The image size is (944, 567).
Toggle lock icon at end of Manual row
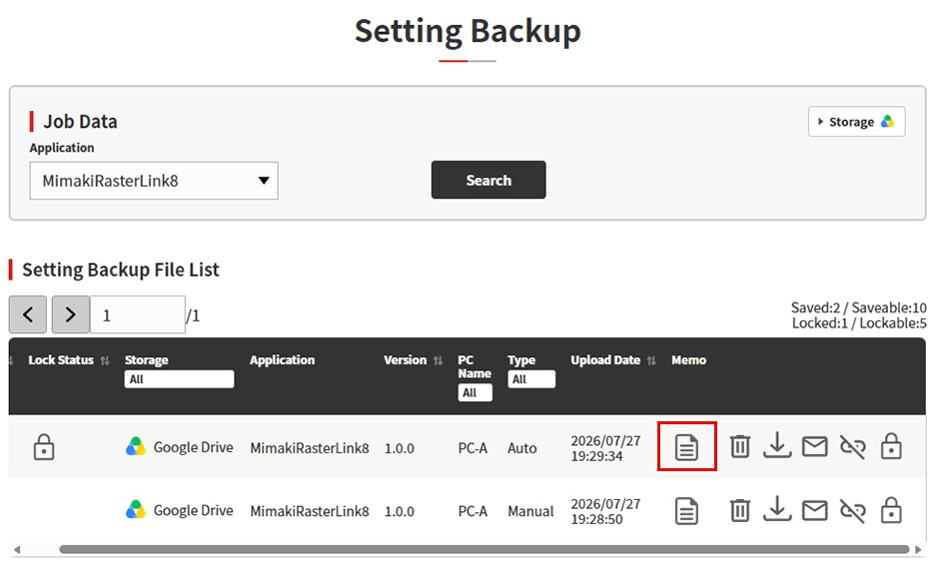point(891,510)
